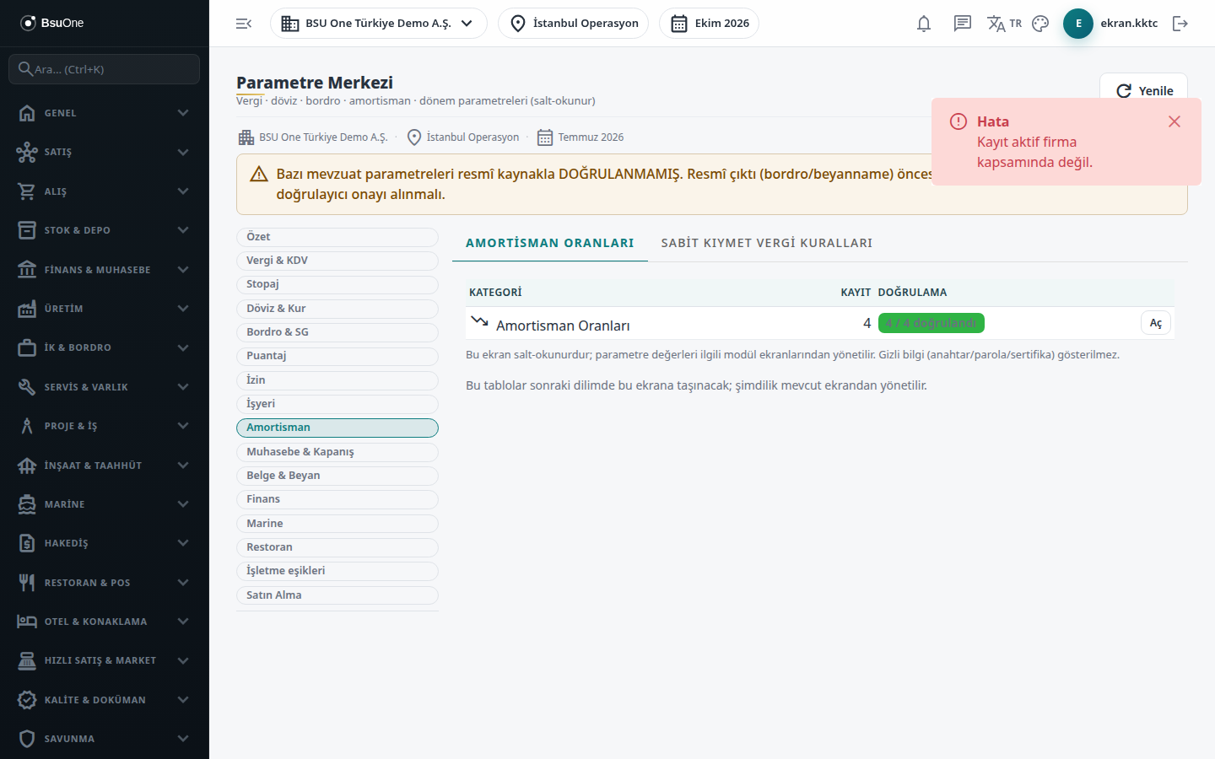Open the Vergi & KDV parameter category
Image resolution: width=1215 pixels, height=759 pixels.
(337, 261)
